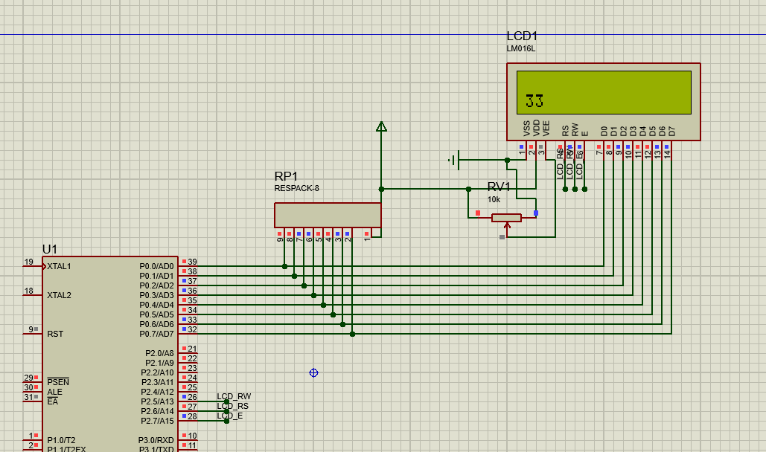
Task: Select the RP1 RESPACK-8 resistor pack
Action: pyautogui.click(x=328, y=216)
